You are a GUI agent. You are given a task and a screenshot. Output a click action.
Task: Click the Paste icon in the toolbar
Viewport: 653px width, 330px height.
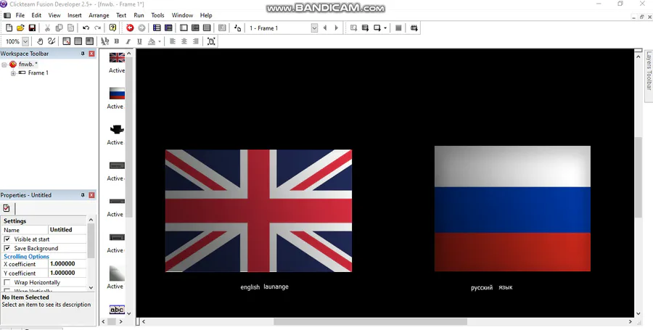pyautogui.click(x=71, y=28)
